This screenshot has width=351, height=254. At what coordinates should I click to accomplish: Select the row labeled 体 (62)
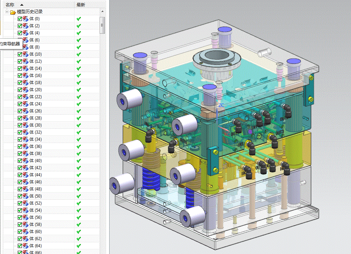[51, 239]
